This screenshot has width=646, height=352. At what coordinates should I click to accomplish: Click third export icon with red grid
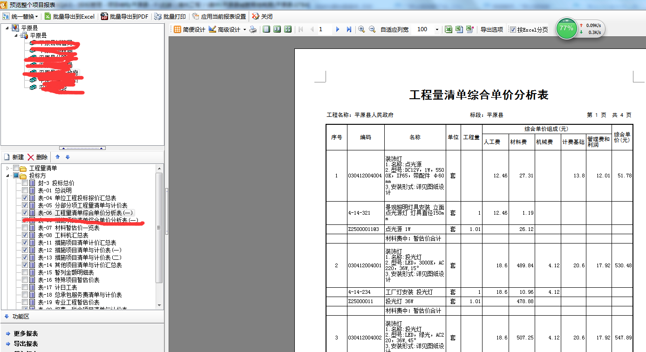click(470, 29)
